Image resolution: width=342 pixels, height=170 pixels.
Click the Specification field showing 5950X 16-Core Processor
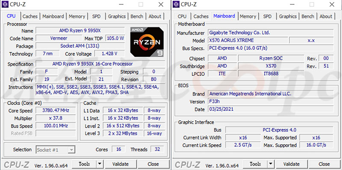pos(100,64)
